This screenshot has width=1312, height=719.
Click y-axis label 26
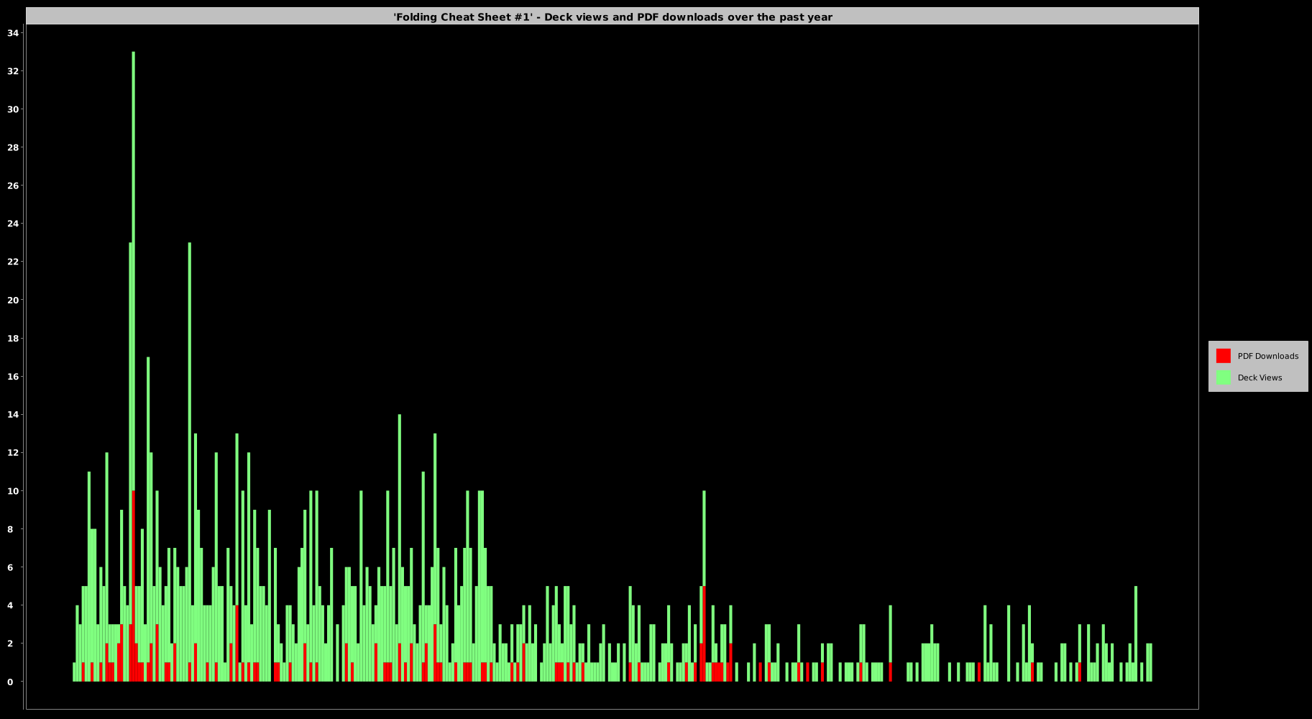(13, 186)
